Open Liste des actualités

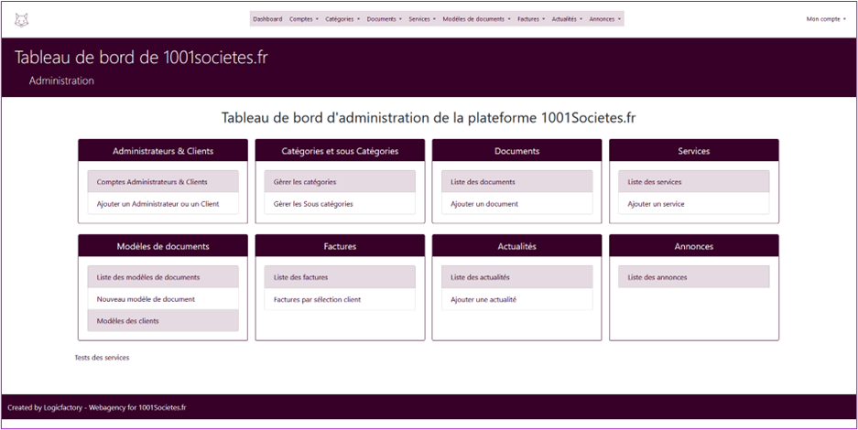click(517, 277)
